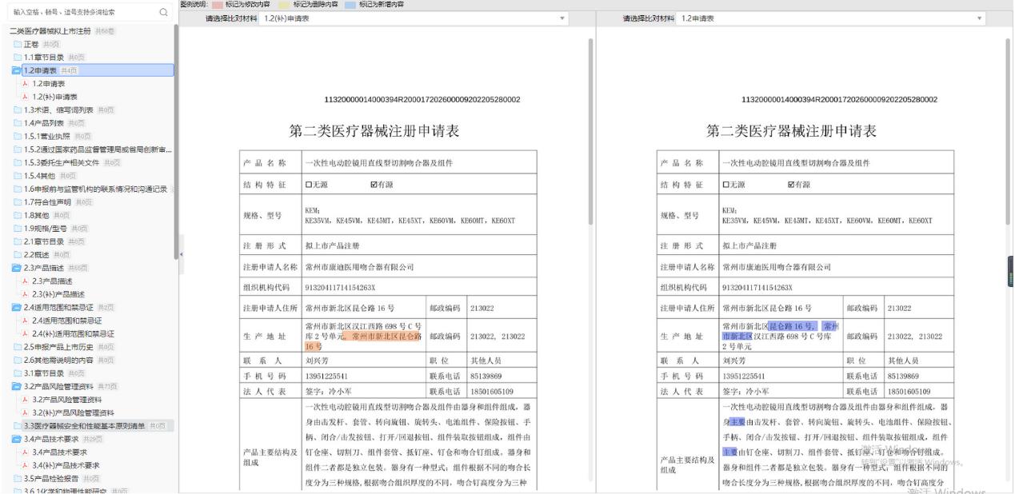Click the folder icon beside 1.5.1营业执照

(x=18, y=136)
